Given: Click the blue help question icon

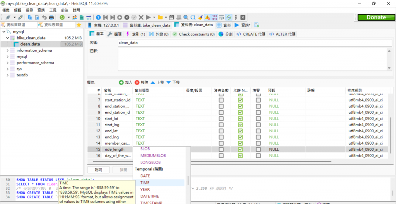Looking at the screenshot, I should click(99, 17).
